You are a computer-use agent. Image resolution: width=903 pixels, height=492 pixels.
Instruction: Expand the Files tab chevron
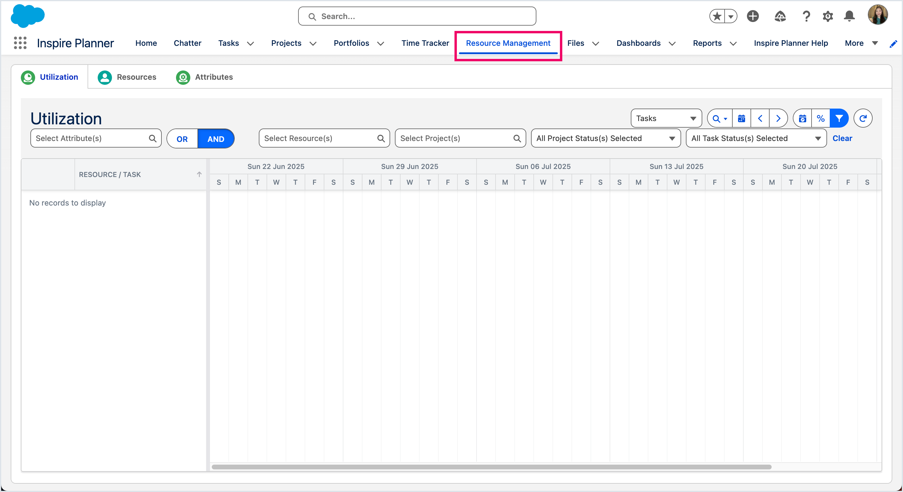coord(596,44)
